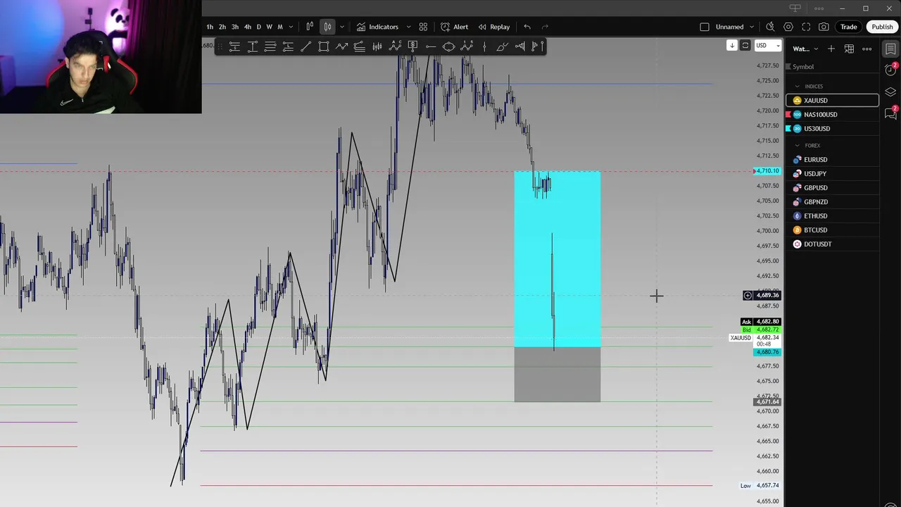Open the Indicators favorites chevron
The height and width of the screenshot is (507, 901).
(x=408, y=27)
